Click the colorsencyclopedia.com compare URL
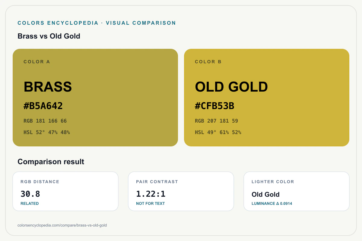Screen dimensions: 362x241 [x=62, y=225]
